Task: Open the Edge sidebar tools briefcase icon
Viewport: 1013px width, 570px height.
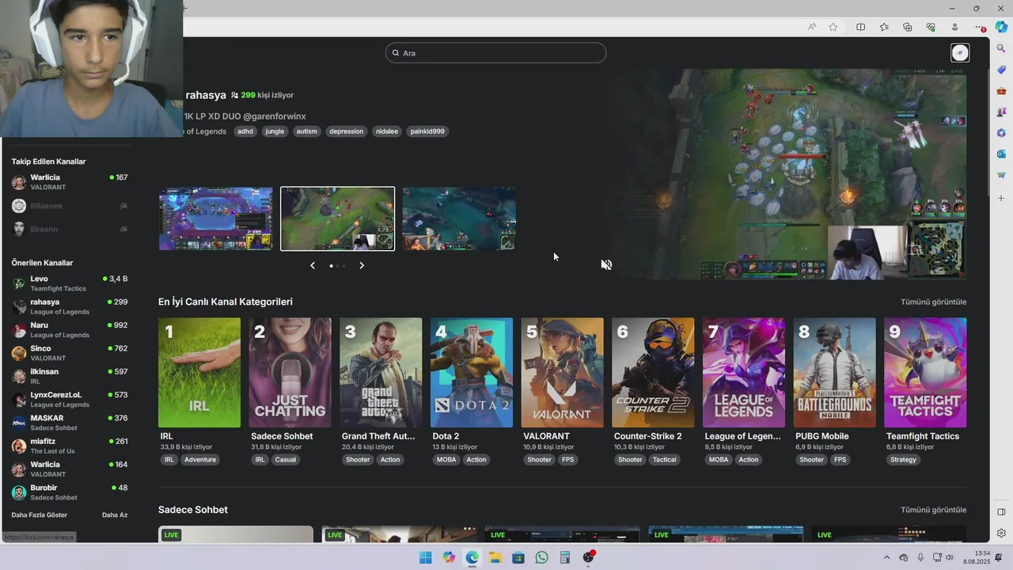Action: click(1001, 91)
